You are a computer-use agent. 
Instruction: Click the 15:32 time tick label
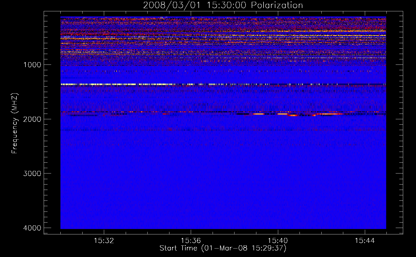(x=104, y=241)
